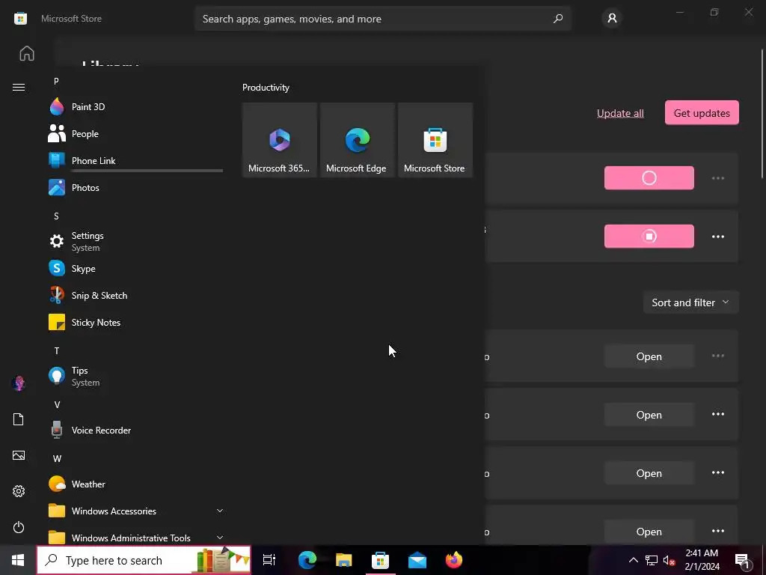
Task: Go to Home in Microsoft Store
Action: (x=27, y=53)
